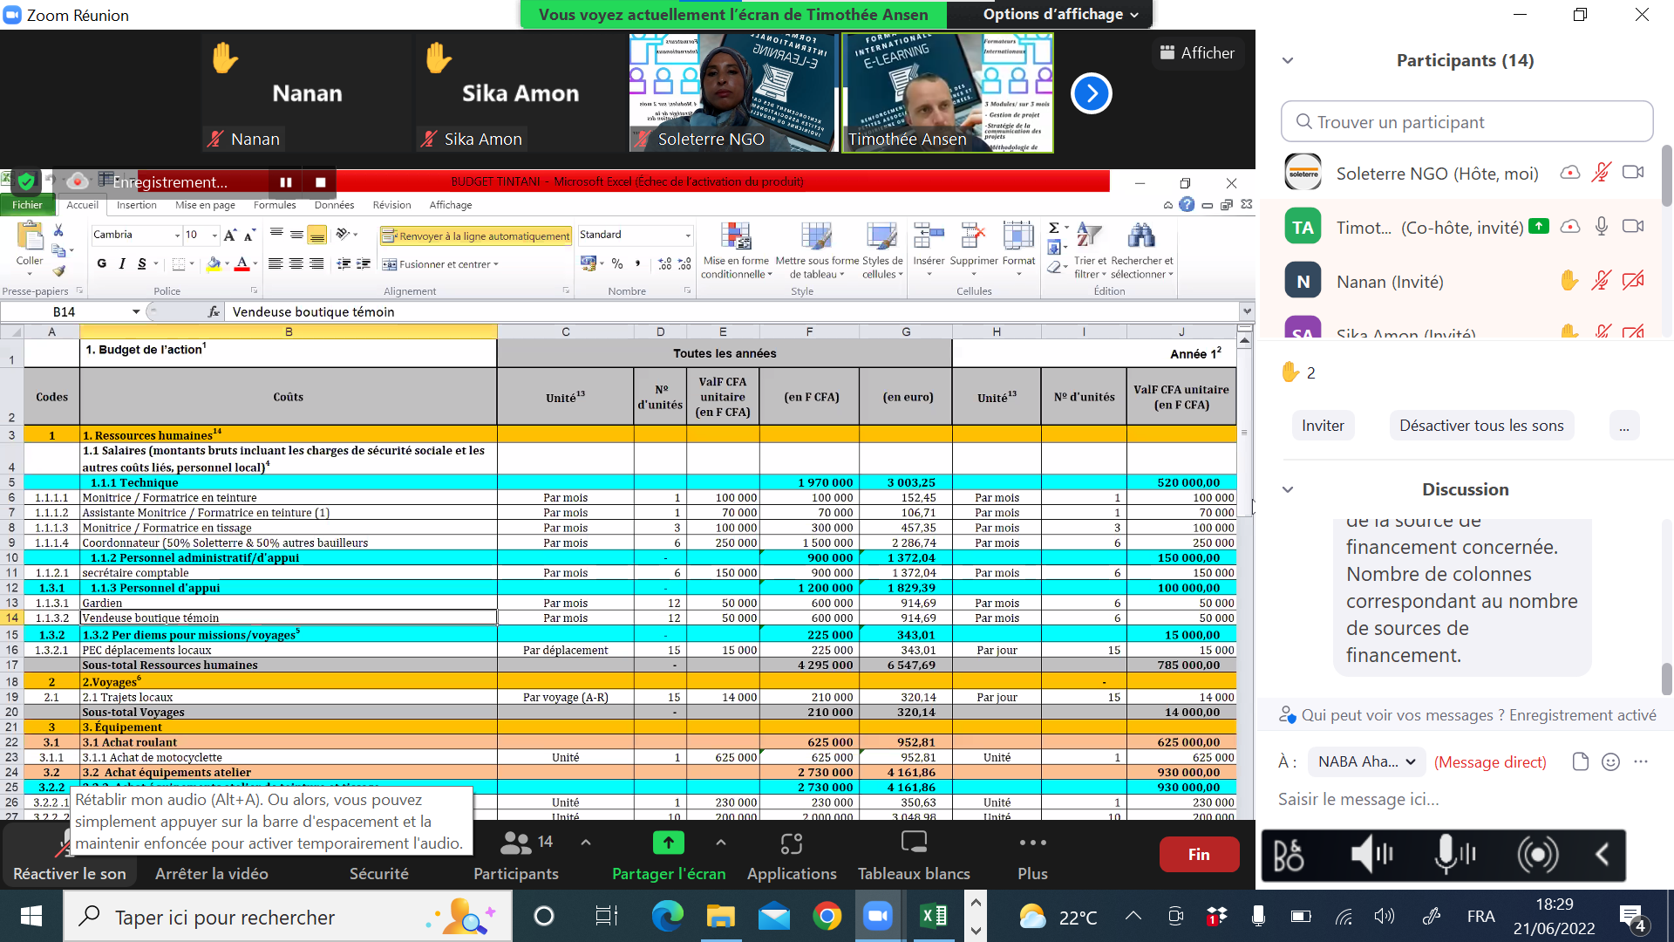The width and height of the screenshot is (1674, 942).
Task: Open the NABA Aha... recipient dropdown
Action: (1365, 761)
